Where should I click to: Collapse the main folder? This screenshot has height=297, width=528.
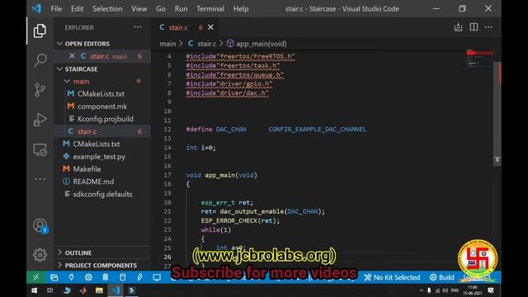(67, 81)
